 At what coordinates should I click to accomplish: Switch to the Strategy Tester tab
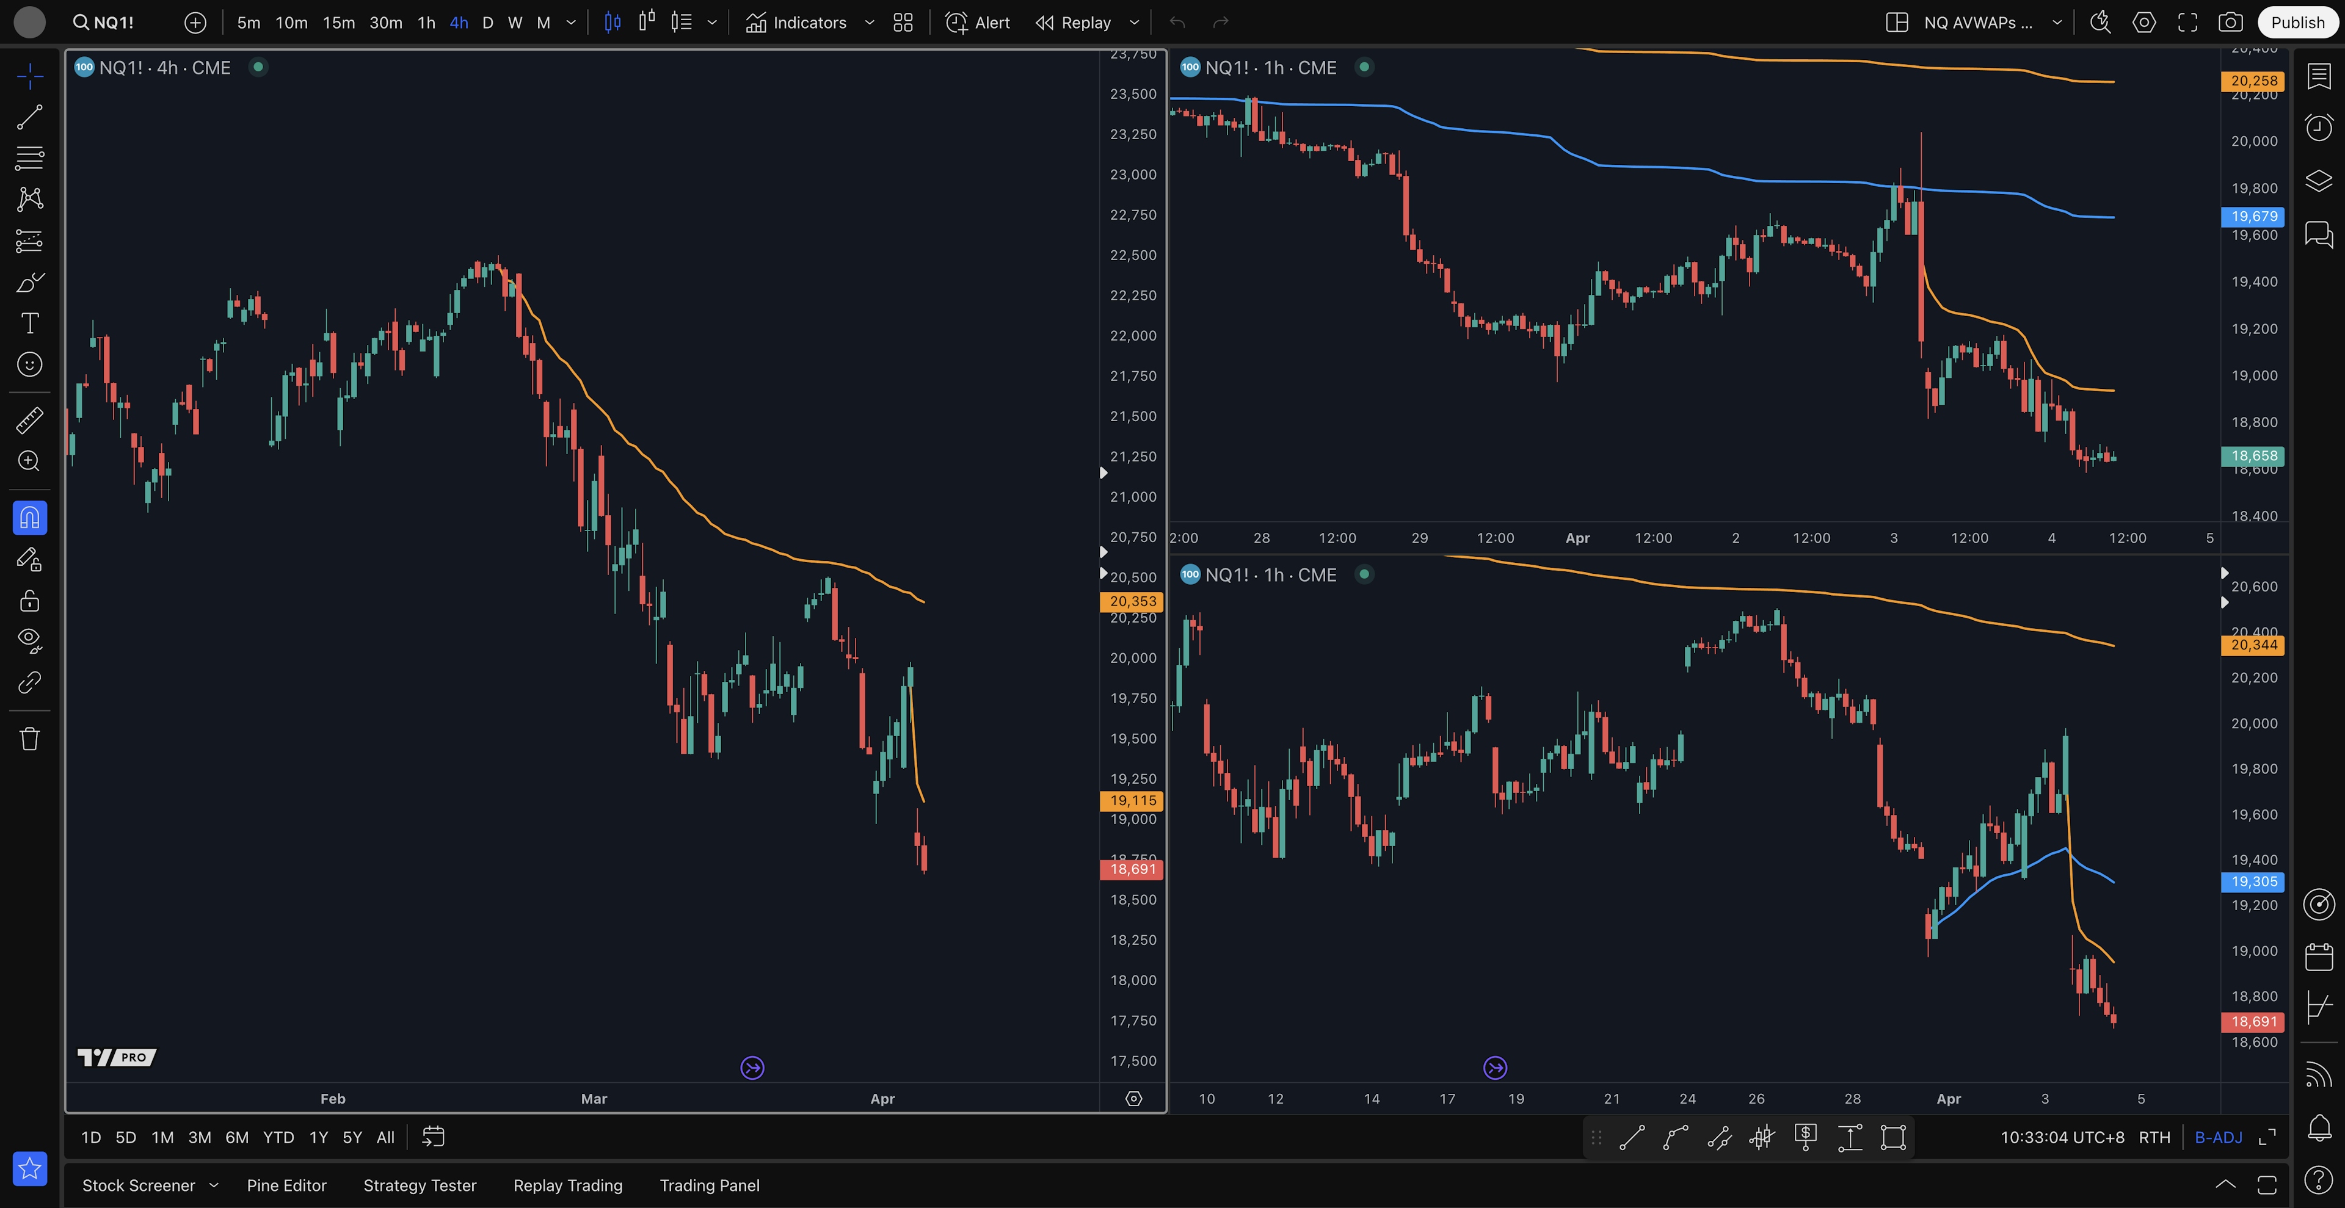pyautogui.click(x=420, y=1184)
